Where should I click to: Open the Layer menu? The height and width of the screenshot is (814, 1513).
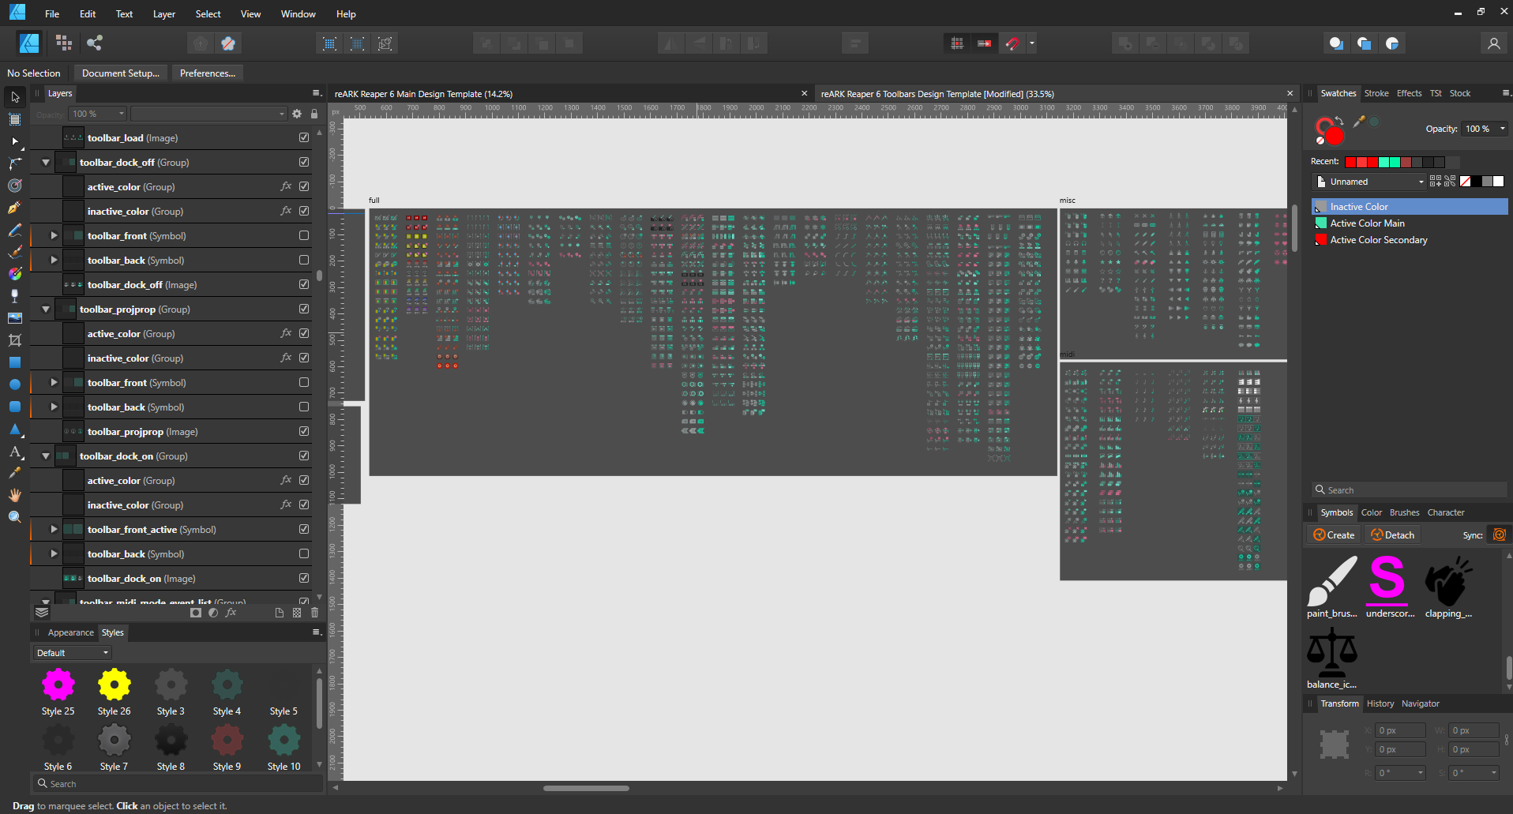pos(163,14)
